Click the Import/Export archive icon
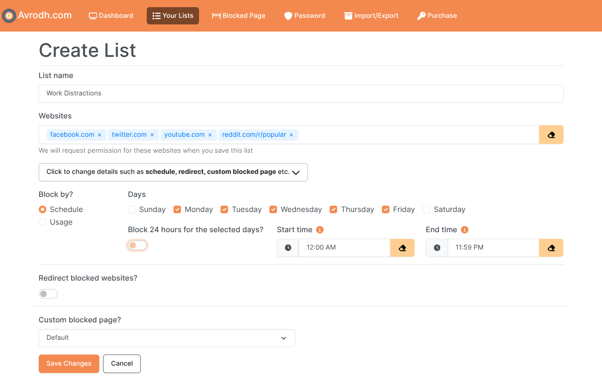The width and height of the screenshot is (602, 376). coord(349,16)
